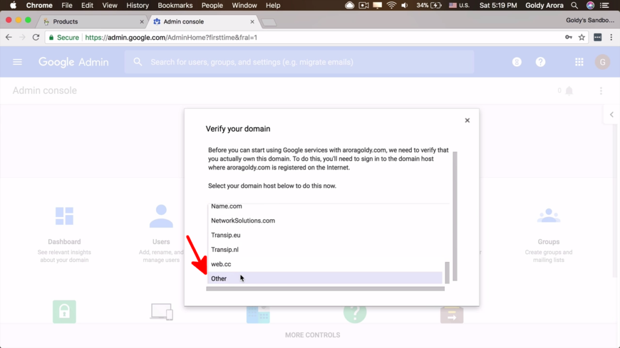This screenshot has width=620, height=348.
Task: Open the Window menu
Action: 244,5
